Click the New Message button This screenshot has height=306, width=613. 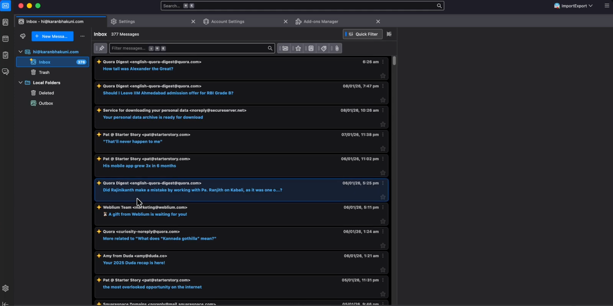(x=52, y=36)
